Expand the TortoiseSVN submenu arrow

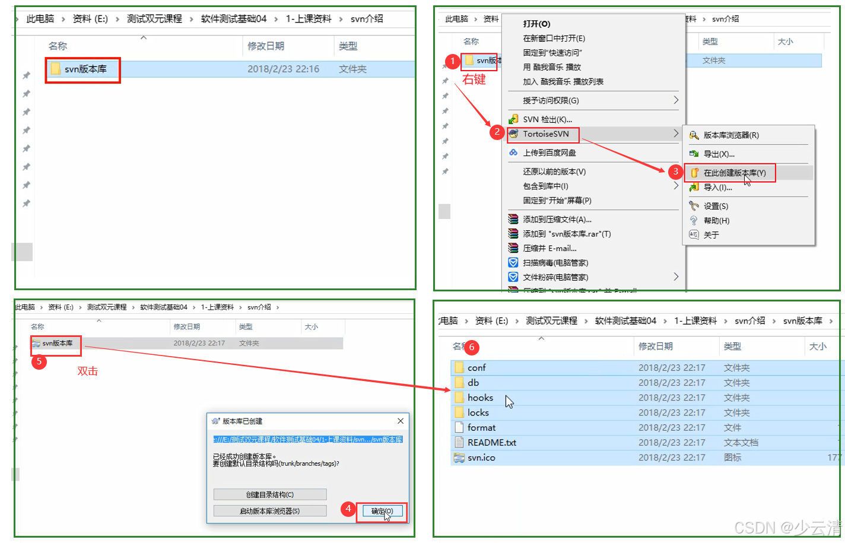pyautogui.click(x=676, y=134)
